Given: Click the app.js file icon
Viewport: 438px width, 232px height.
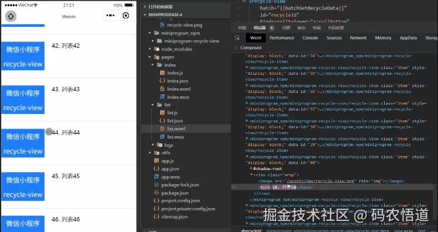Looking at the screenshot, I should click(x=157, y=161).
